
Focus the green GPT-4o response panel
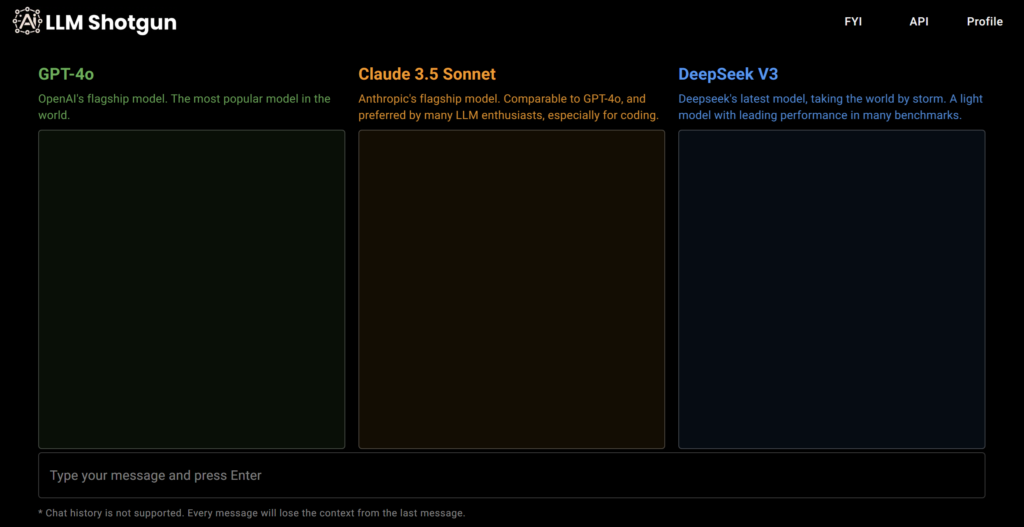click(x=192, y=289)
